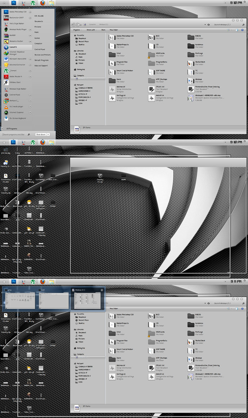Expand the jump list arrow beside Adobe Photoshop CS5
Image resolution: width=248 pixels, height=418 pixels.
click(30, 12)
